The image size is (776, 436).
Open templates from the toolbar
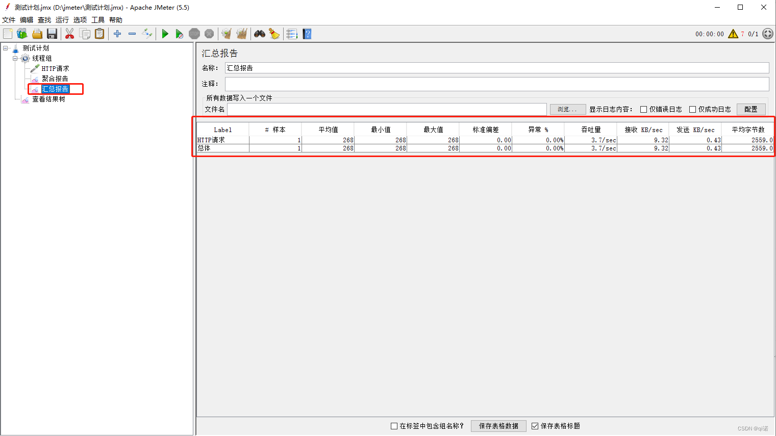[22, 34]
